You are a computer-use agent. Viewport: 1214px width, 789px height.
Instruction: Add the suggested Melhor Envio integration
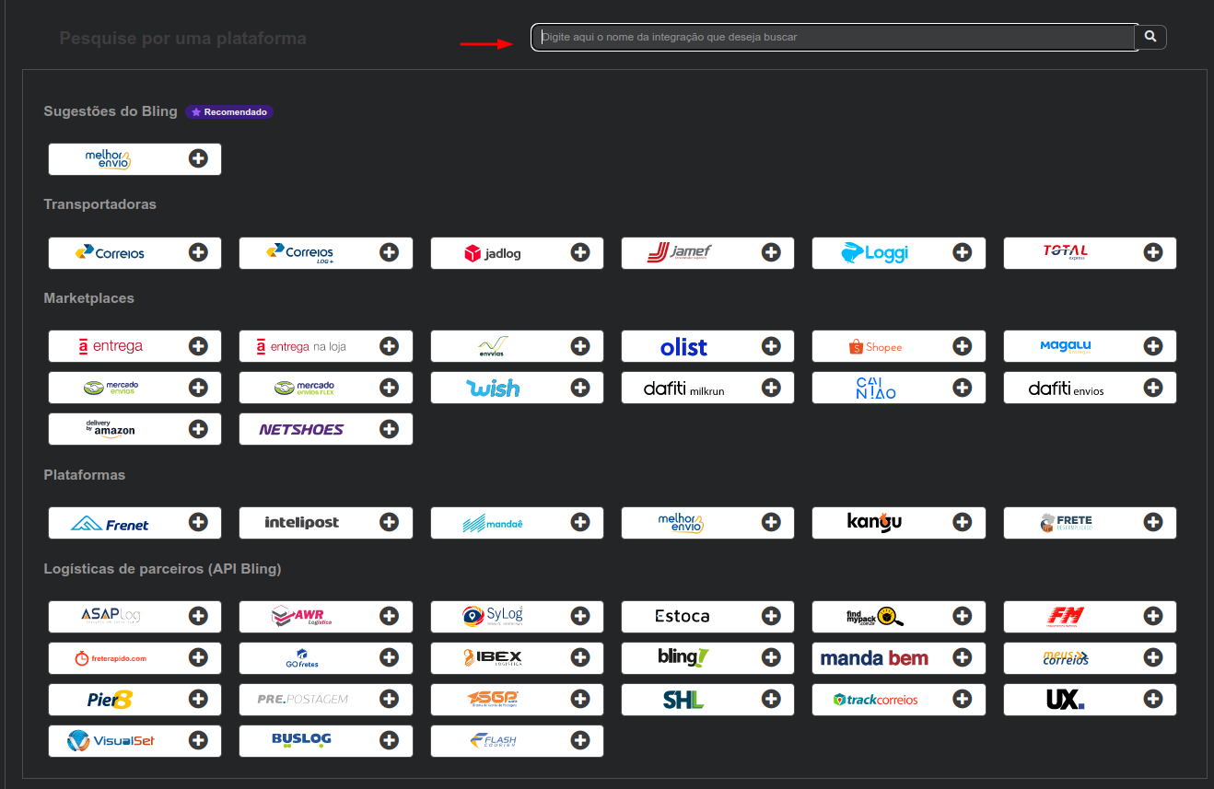tap(198, 159)
